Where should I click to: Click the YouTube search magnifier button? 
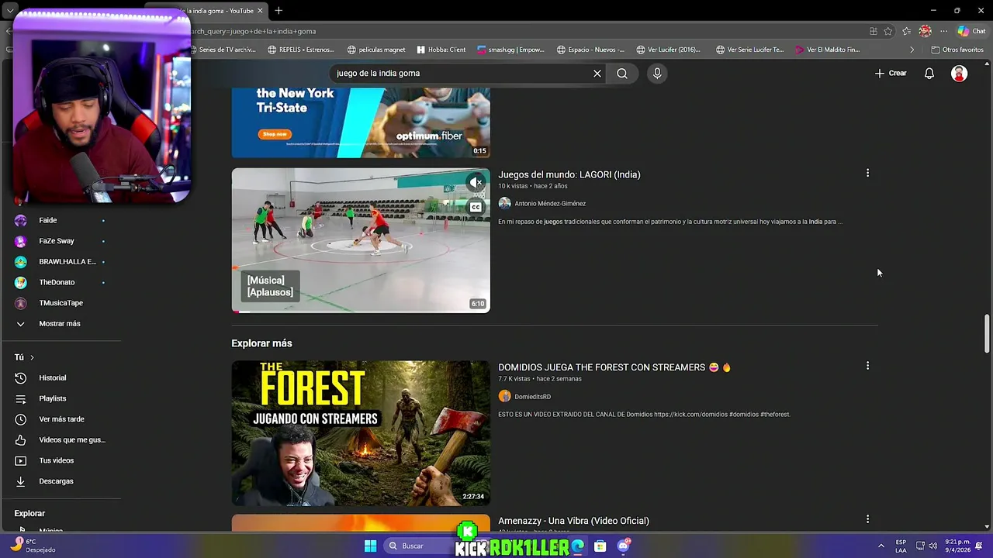pos(622,73)
